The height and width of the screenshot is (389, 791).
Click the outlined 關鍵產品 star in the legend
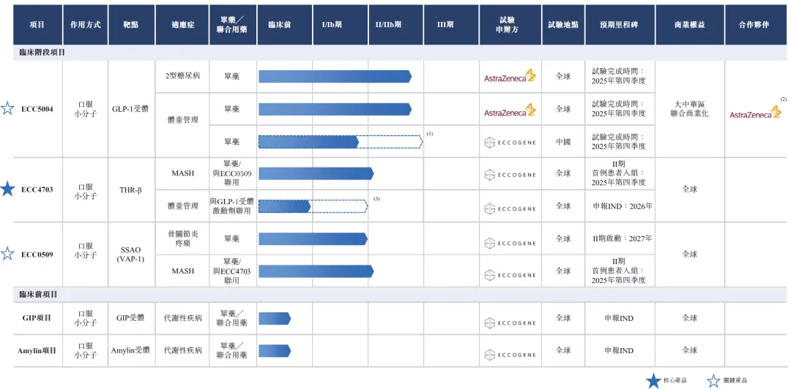[x=713, y=380]
